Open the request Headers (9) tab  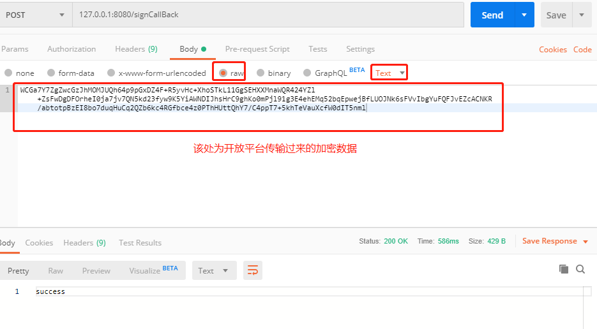136,49
